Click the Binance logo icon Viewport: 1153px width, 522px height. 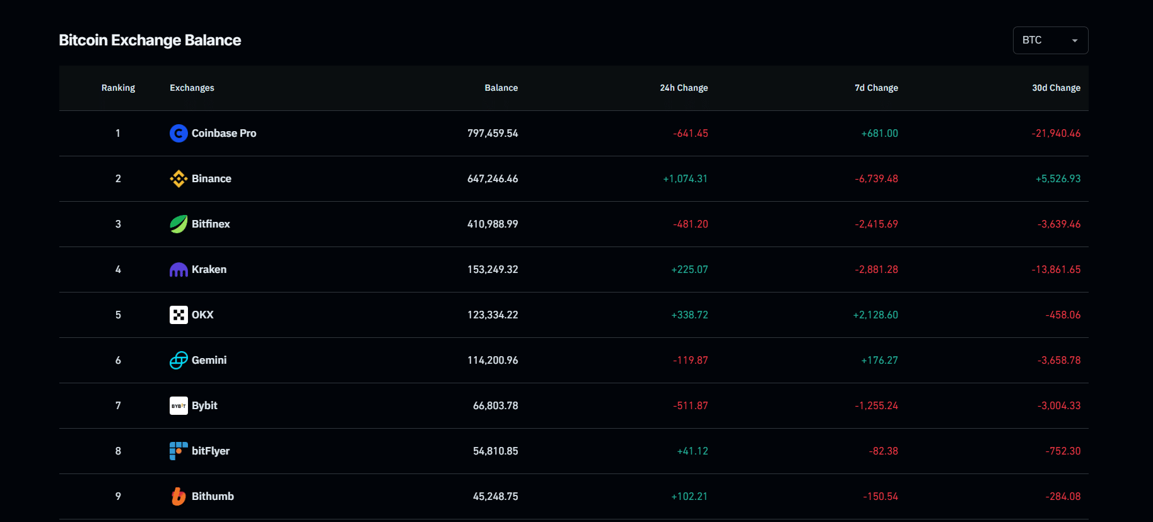tap(179, 178)
